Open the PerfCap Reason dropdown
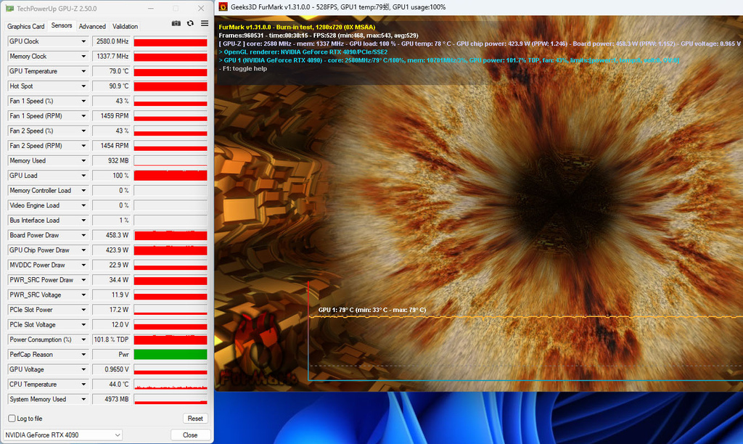This screenshot has width=743, height=444. 83,355
